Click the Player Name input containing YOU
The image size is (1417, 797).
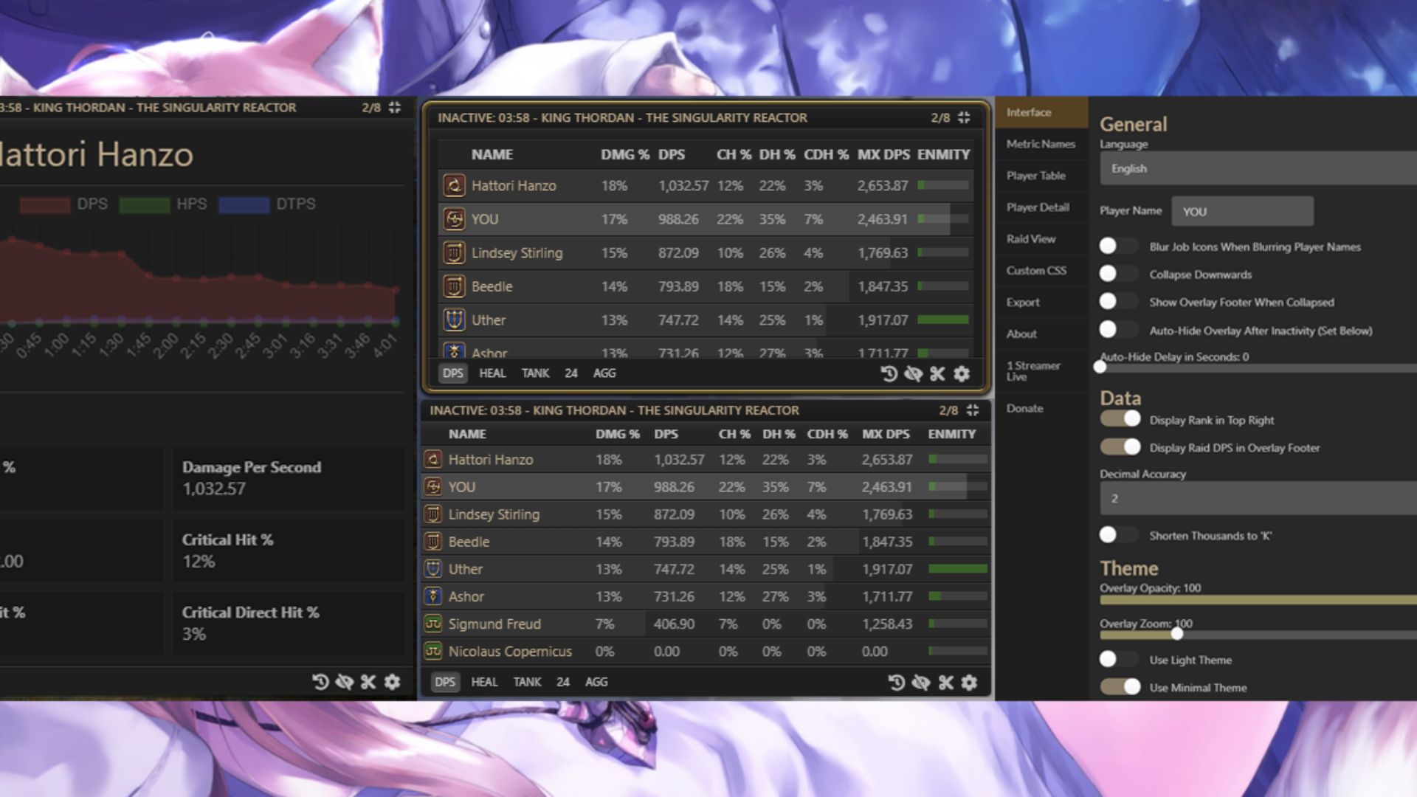click(x=1241, y=211)
